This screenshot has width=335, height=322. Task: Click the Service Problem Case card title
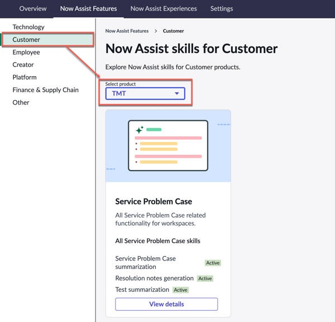[x=154, y=202]
